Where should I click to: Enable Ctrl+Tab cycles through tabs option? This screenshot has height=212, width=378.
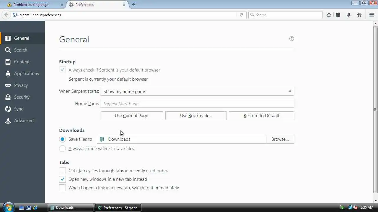tap(62, 170)
